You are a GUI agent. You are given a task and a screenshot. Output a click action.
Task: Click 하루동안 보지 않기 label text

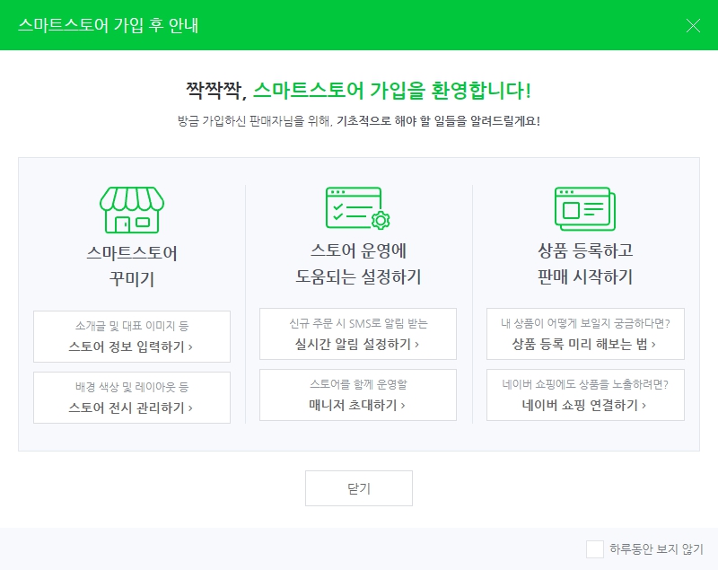[656, 549]
